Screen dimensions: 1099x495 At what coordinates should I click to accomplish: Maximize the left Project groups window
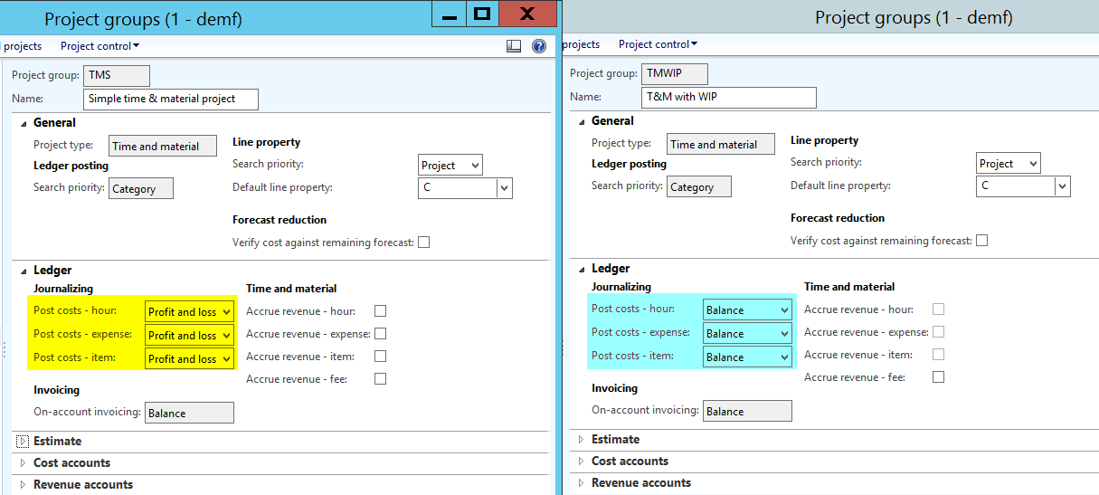click(482, 14)
